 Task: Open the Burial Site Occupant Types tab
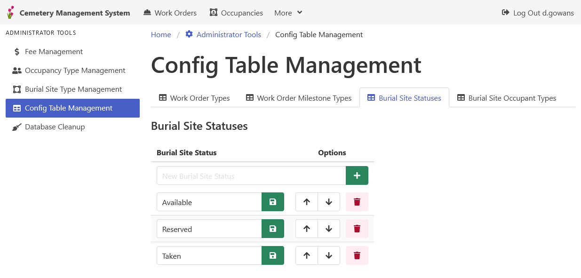(507, 98)
